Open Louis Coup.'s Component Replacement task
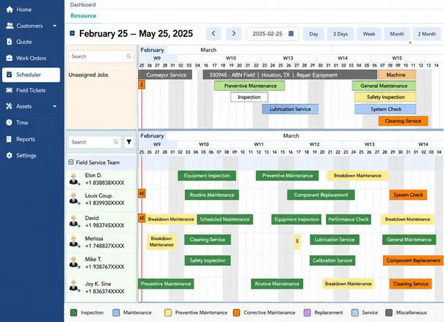The image size is (444, 322). coord(321,195)
